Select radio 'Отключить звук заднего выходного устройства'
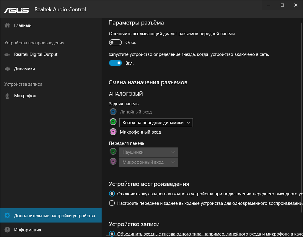This screenshot has height=237, width=303. pos(112,194)
